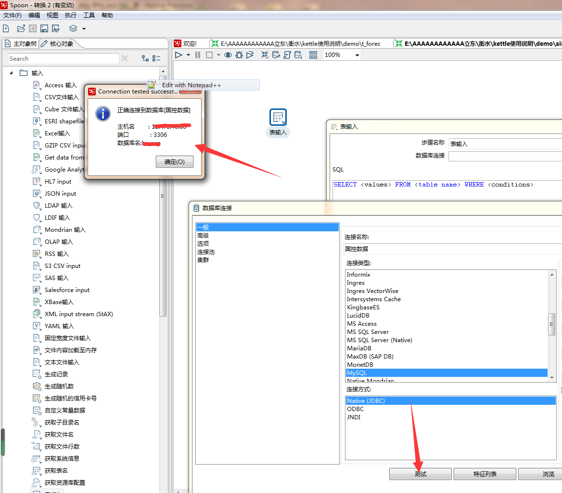The width and height of the screenshot is (562, 493).
Task: Choose MariaDB connection type
Action: click(x=359, y=348)
